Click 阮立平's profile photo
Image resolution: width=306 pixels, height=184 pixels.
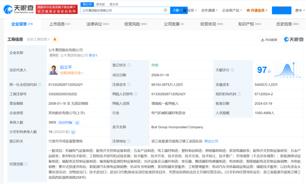pos(53,70)
